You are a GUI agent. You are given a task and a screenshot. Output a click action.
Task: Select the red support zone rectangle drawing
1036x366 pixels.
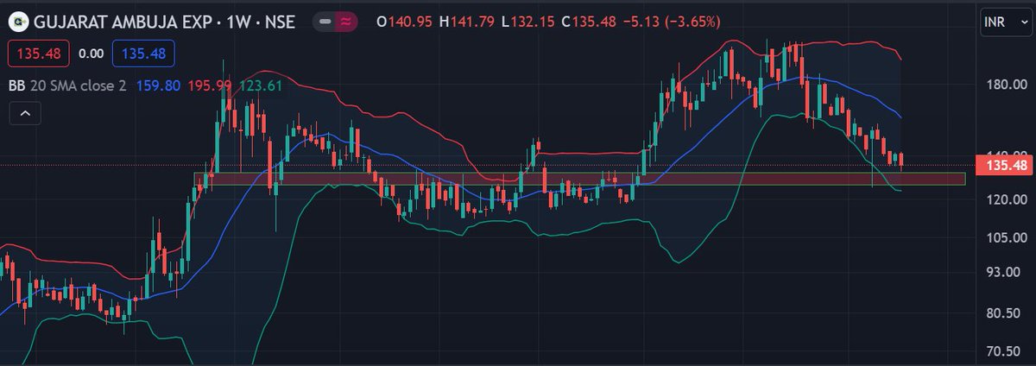[x=579, y=179]
